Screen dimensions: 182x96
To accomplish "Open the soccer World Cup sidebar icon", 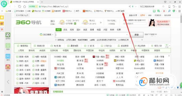I will pos(8,35).
